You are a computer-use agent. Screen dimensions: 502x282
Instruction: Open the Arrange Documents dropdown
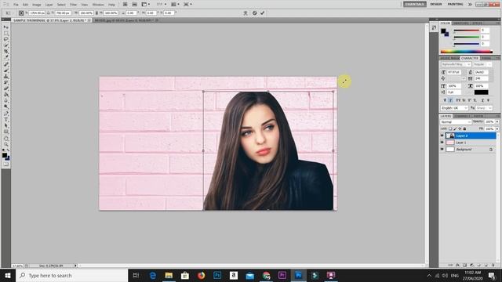175,5
